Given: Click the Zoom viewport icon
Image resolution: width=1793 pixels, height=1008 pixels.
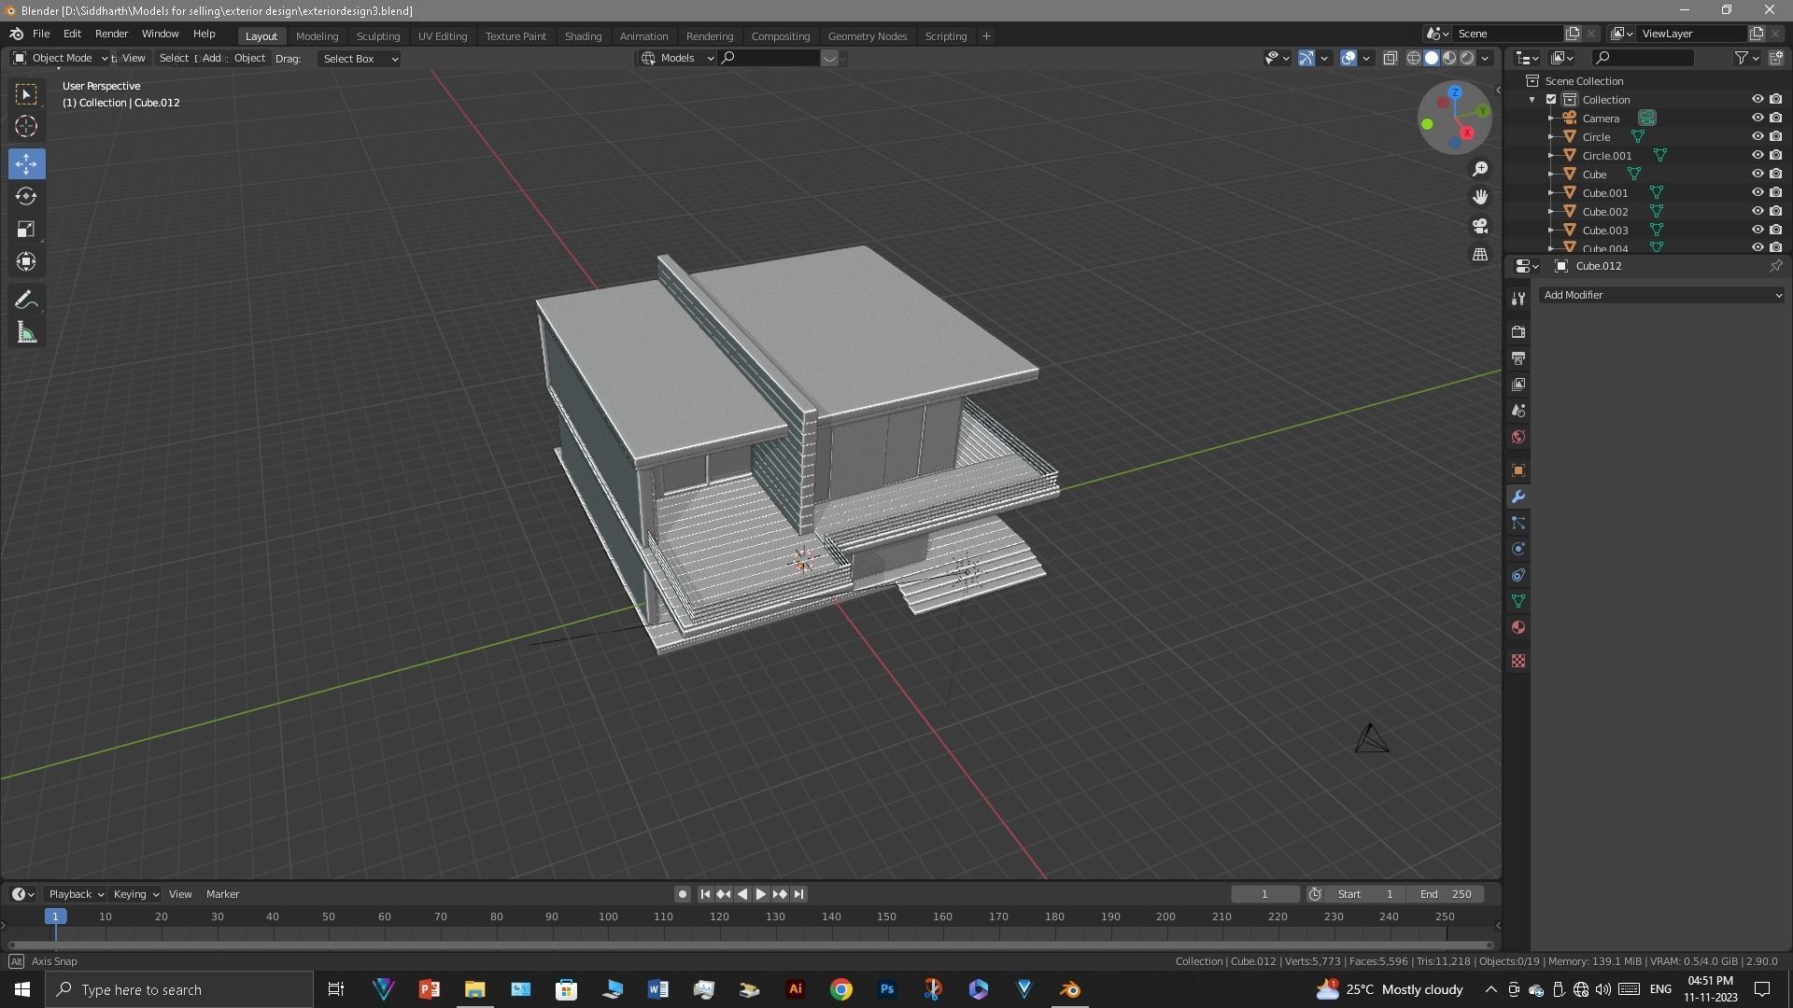Looking at the screenshot, I should pyautogui.click(x=1480, y=169).
